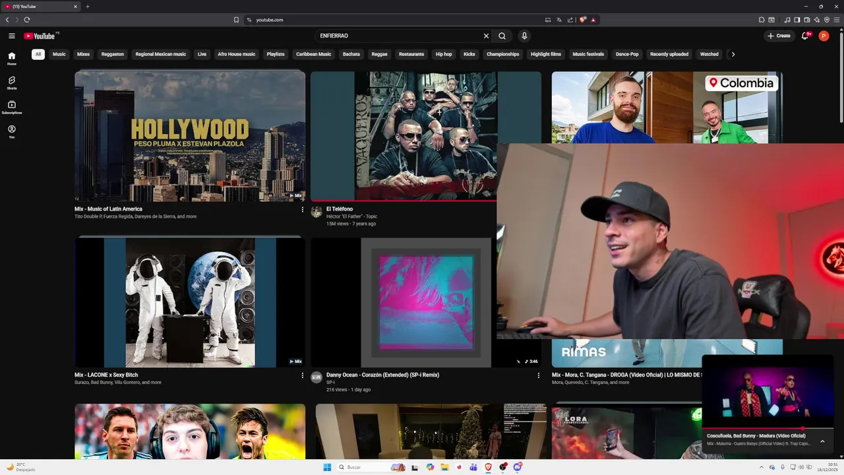This screenshot has width=844, height=475.
Task: Open the Brave wallet icon
Action: point(806,20)
